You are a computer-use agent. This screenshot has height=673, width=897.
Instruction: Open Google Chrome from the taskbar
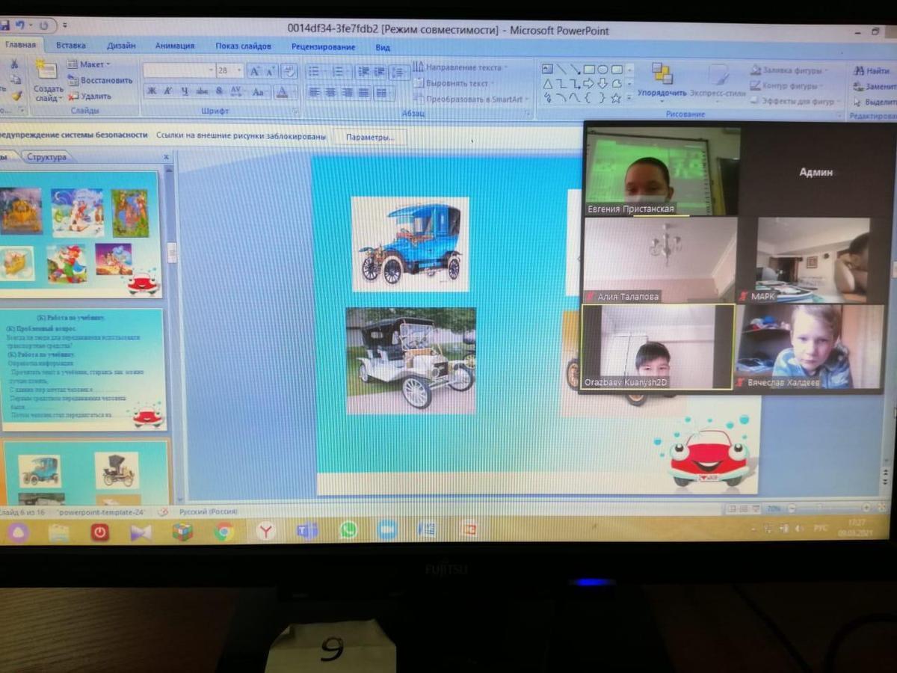click(x=223, y=531)
